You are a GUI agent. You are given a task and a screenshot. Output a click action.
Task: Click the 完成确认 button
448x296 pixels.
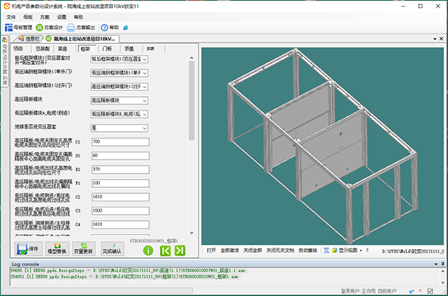(112, 249)
